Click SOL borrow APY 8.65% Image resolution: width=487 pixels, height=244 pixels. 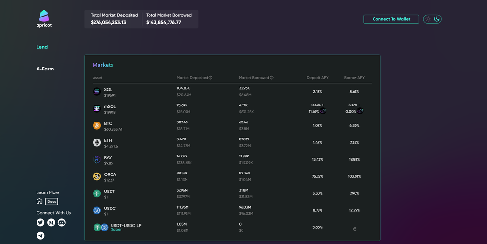click(x=355, y=92)
